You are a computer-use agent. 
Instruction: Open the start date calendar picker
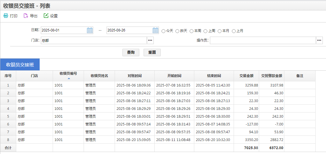point(90,30)
